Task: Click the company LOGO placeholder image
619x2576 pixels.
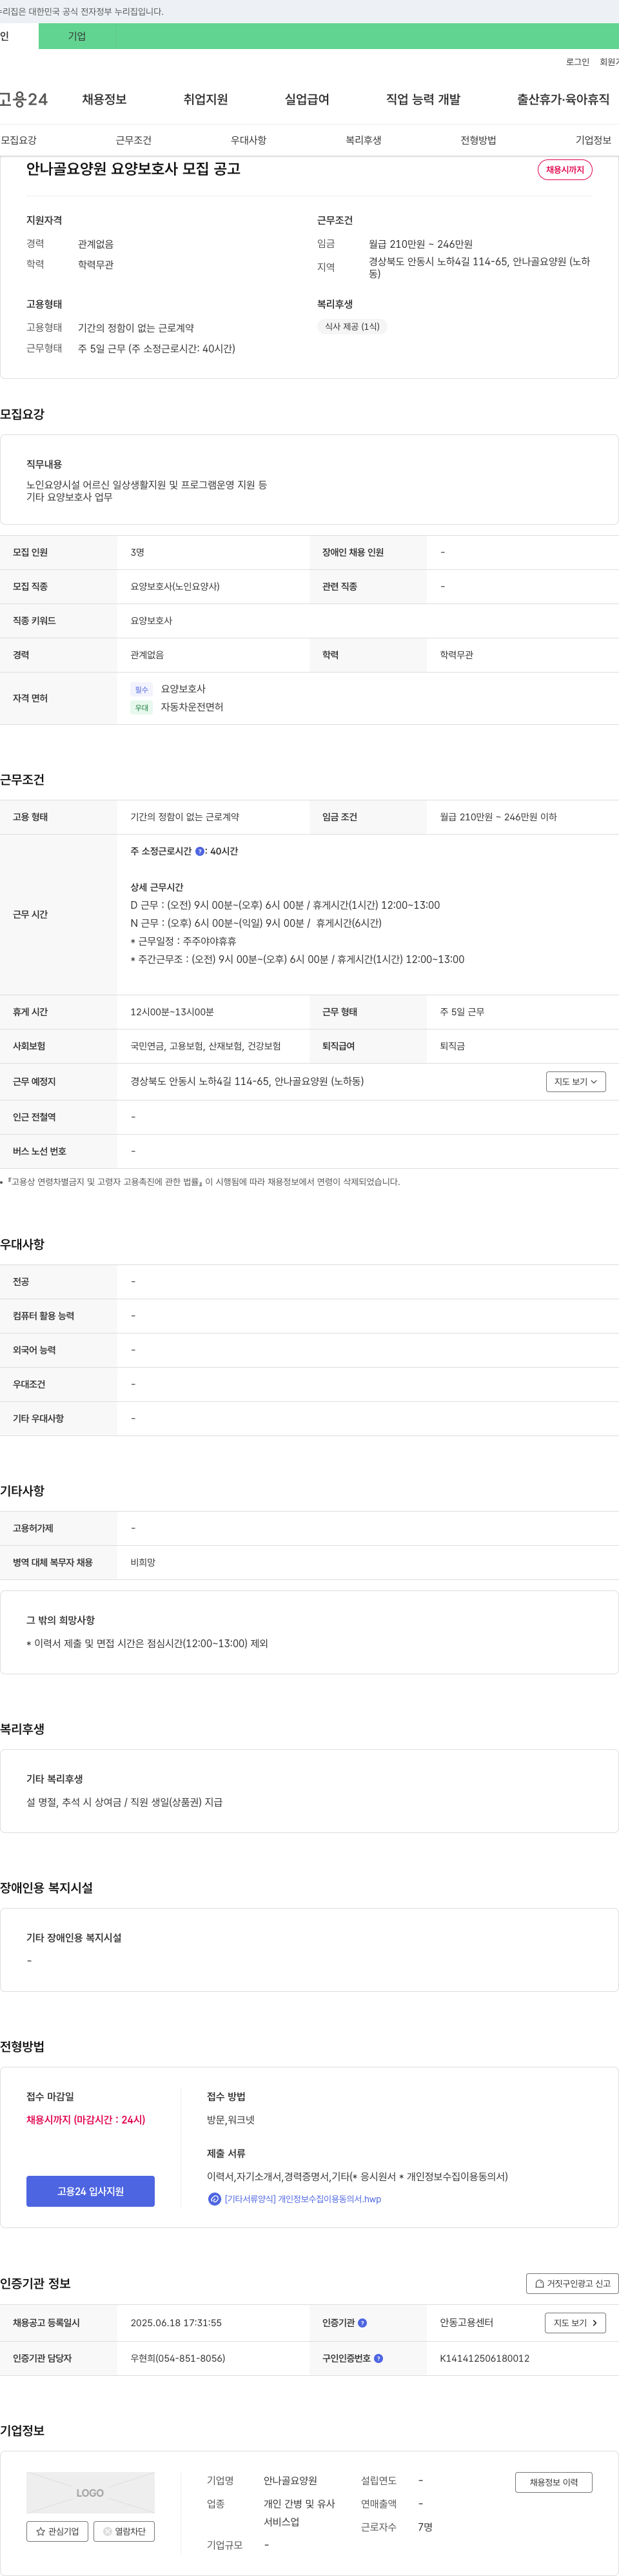Action: tap(90, 2492)
